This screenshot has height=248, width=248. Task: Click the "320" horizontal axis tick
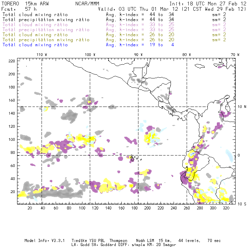(226, 208)
